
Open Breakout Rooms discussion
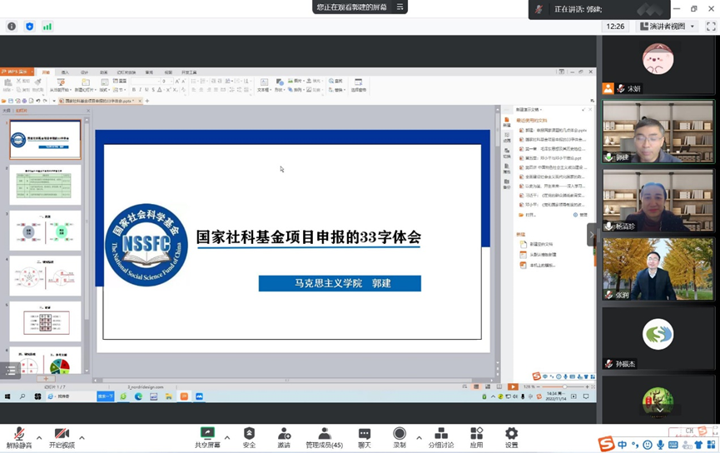(441, 436)
